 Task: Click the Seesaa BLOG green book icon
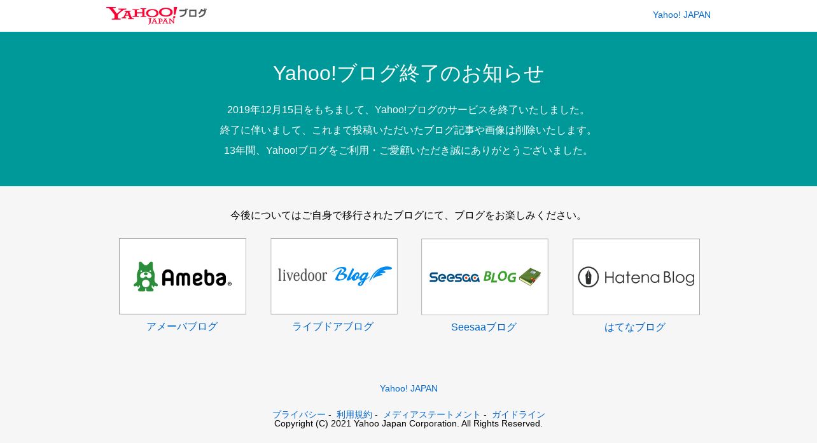[529, 276]
